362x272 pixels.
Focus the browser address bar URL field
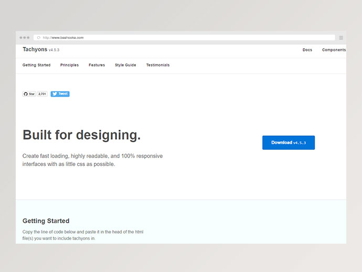[184, 37]
